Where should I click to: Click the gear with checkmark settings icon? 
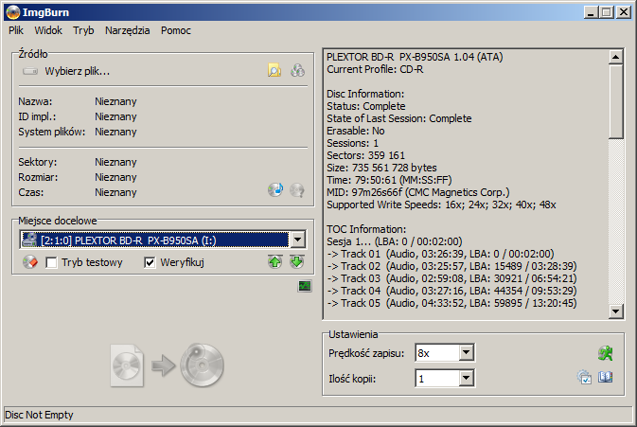[584, 378]
